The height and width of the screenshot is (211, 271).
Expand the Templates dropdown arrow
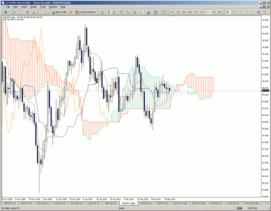165,12
